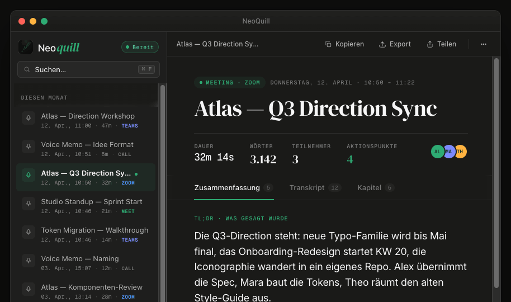This screenshot has height=302, width=511.
Task: Copy the summary with Kopieren
Action: [344, 44]
